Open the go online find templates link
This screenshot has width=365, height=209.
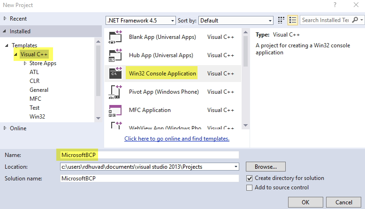click(177, 139)
